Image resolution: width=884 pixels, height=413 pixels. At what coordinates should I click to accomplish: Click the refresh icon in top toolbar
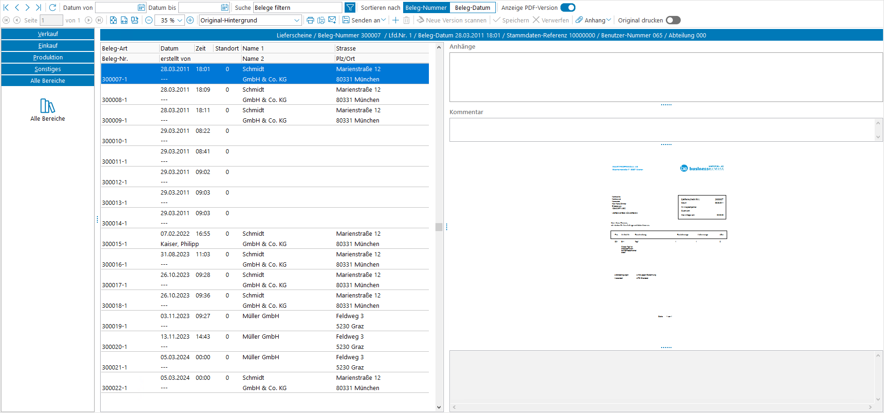point(52,7)
